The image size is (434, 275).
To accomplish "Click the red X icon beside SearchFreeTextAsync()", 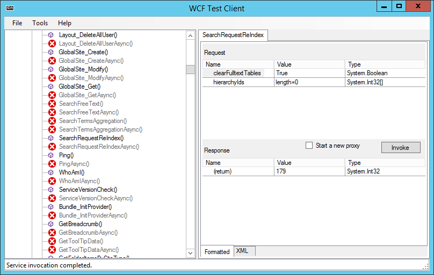I will coord(52,112).
